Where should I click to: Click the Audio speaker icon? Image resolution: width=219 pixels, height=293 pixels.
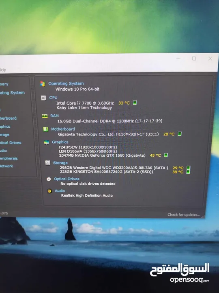pos(49,191)
